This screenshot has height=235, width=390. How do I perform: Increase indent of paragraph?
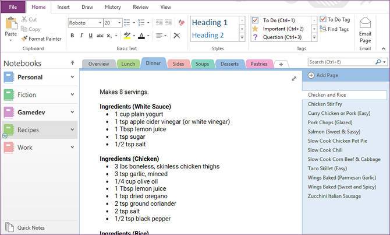pos(168,22)
